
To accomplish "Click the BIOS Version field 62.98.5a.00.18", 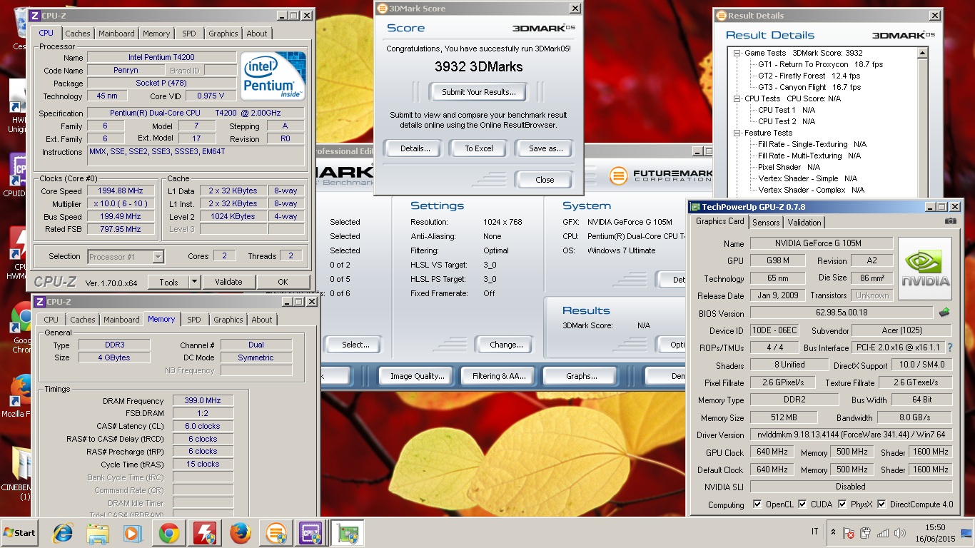I will click(842, 313).
